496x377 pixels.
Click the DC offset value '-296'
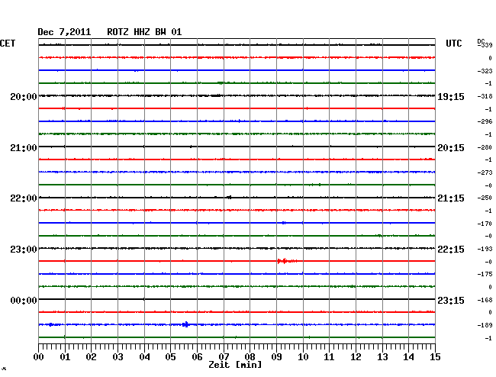click(485, 122)
